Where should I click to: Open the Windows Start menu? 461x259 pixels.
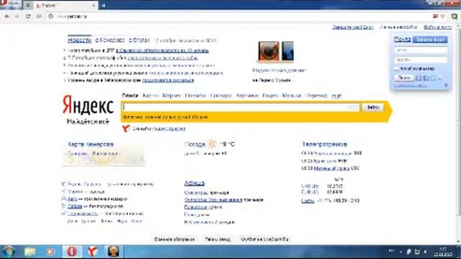tap(9, 252)
